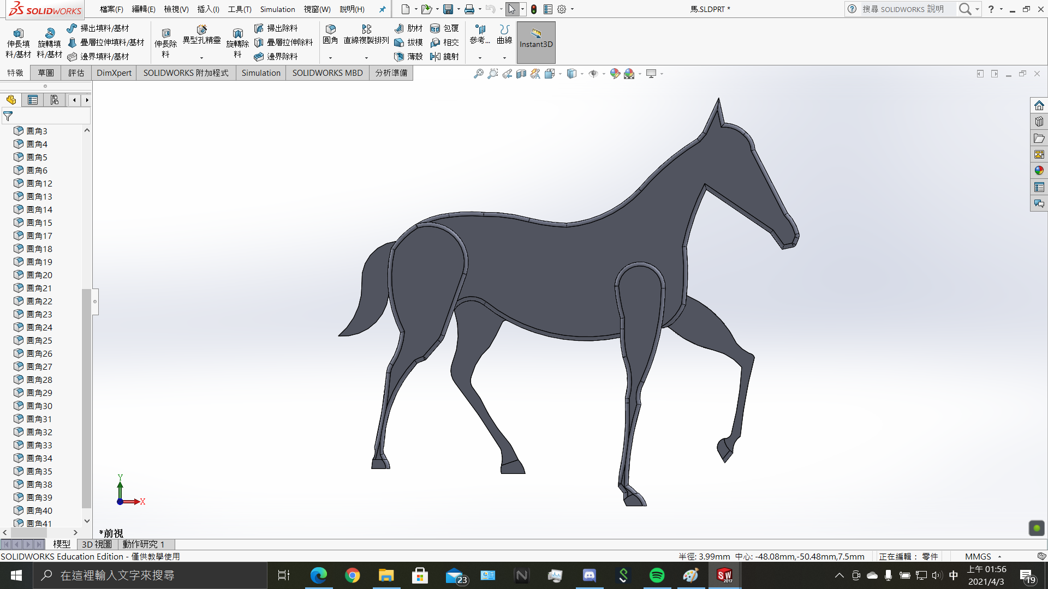Click the 異型孔精靈 Hole Wizard button
Image resolution: width=1048 pixels, height=589 pixels.
201,34
